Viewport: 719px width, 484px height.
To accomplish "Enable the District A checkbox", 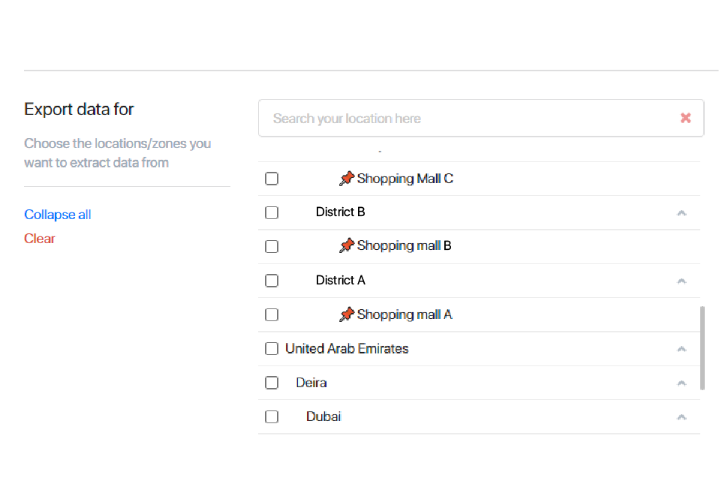I will [272, 281].
